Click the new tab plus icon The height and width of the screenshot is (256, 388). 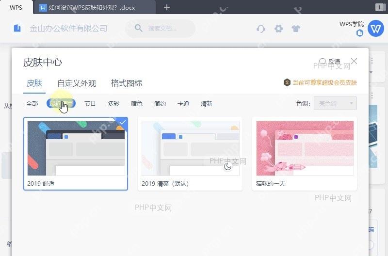point(167,7)
